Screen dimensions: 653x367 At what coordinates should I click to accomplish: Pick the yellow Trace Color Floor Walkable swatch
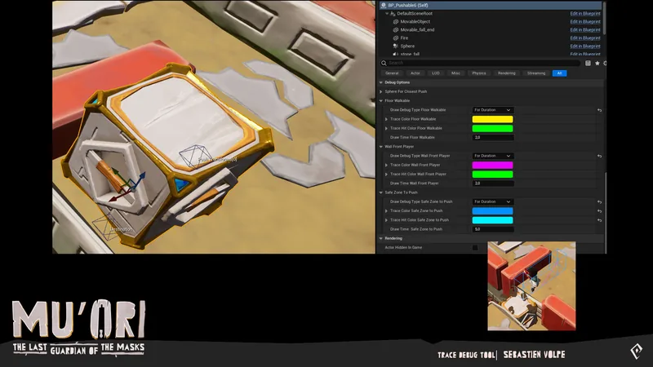tap(493, 119)
